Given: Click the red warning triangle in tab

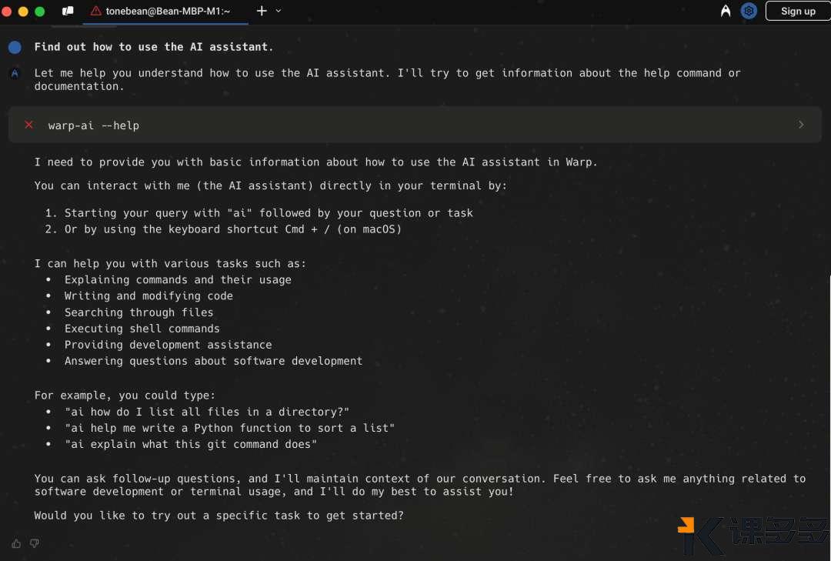Looking at the screenshot, I should (96, 11).
